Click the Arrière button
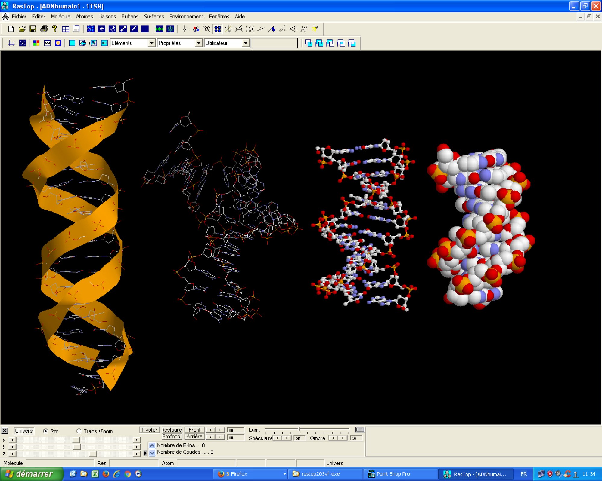 pos(194,437)
